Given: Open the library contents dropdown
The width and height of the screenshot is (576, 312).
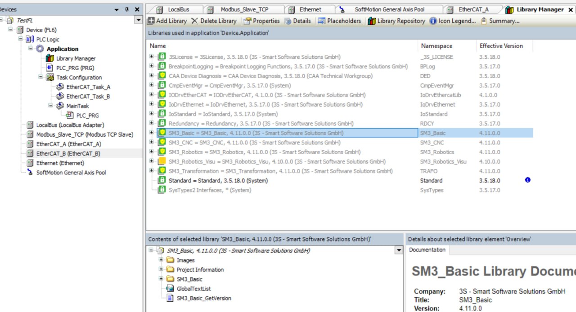Looking at the screenshot, I should pyautogui.click(x=398, y=250).
